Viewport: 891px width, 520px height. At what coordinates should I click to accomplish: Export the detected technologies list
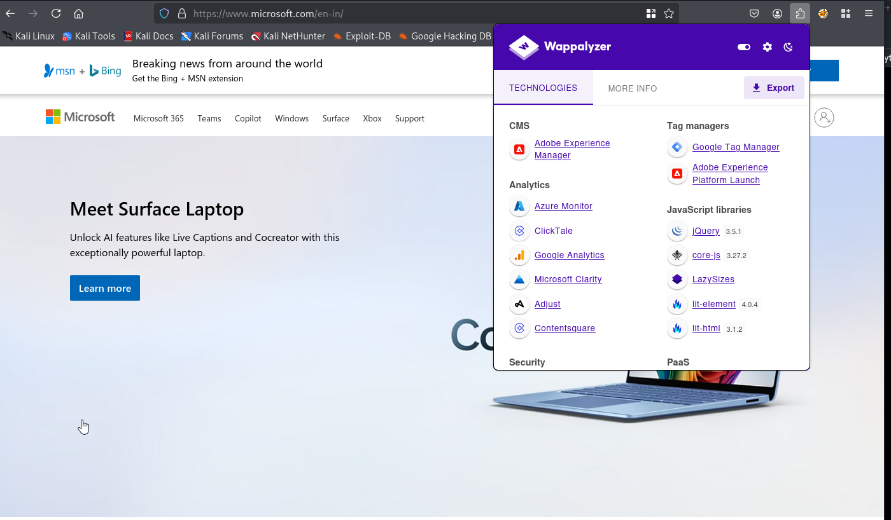point(774,88)
